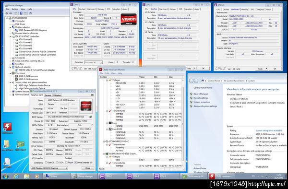Open Tools dropdown arrow in CPU-Z Mainboard window
Viewport: 288px width, 189px height.
tap(266, 69)
